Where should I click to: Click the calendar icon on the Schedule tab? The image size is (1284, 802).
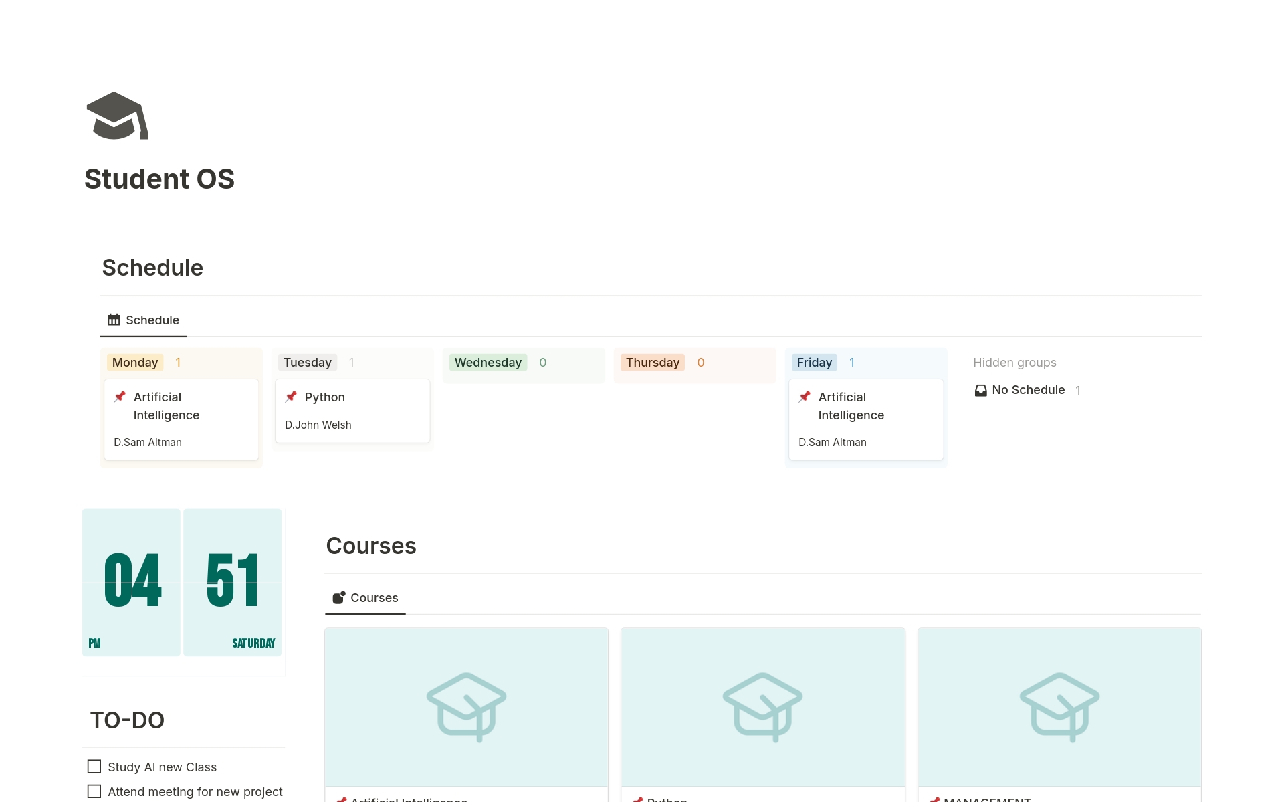pyautogui.click(x=114, y=320)
